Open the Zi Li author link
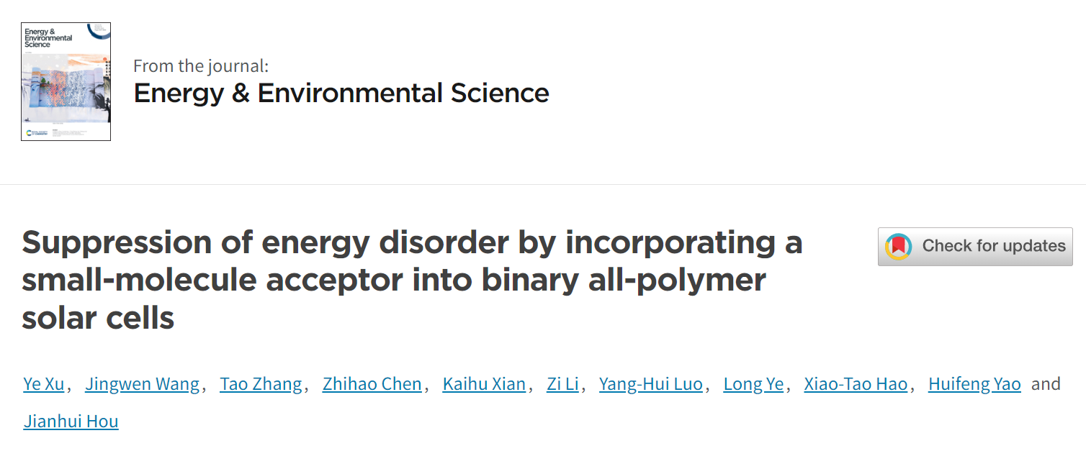Viewport: 1086px width, 451px height. (562, 384)
